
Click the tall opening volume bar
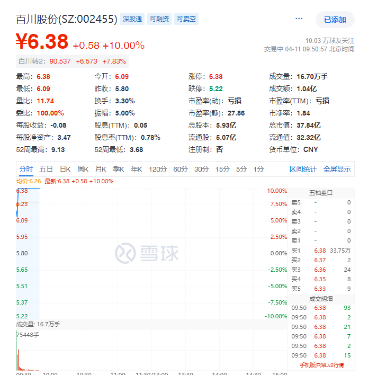pos(16,350)
